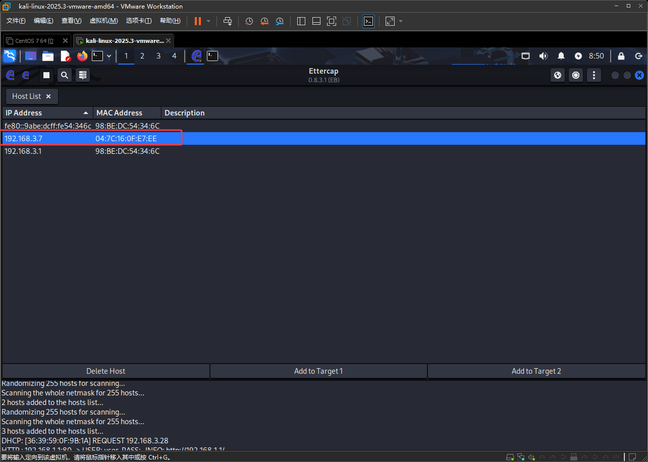Viewport: 648px width, 462px height.
Task: Click the 8:50 clock in Kali panel
Action: pyautogui.click(x=597, y=56)
